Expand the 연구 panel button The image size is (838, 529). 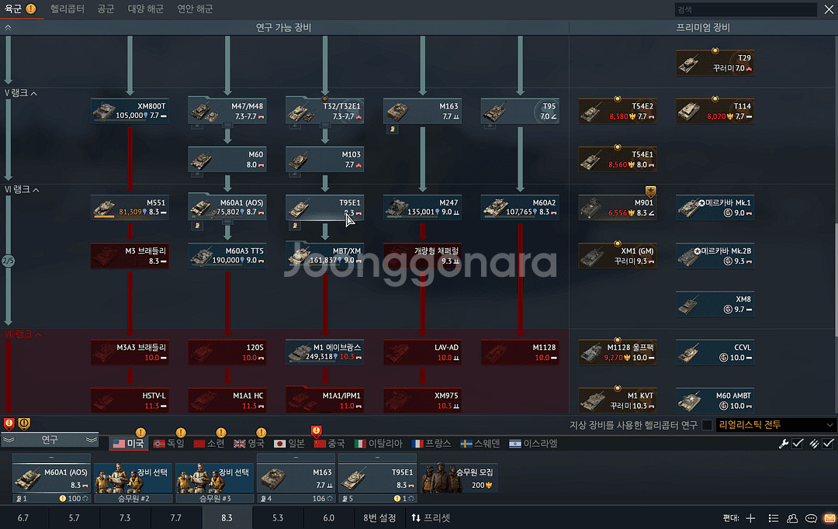50,440
